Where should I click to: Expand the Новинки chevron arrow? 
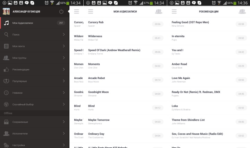pos(64,93)
